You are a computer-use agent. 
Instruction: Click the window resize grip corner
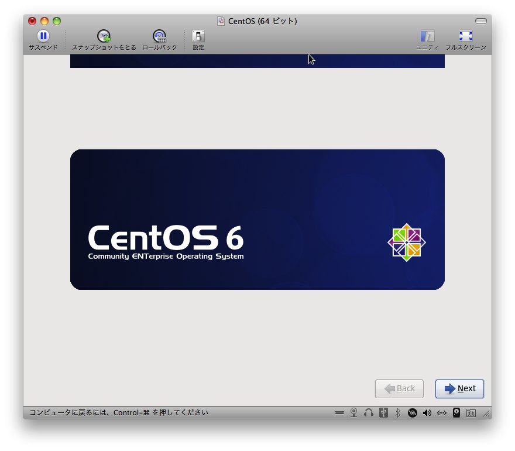coord(487,413)
